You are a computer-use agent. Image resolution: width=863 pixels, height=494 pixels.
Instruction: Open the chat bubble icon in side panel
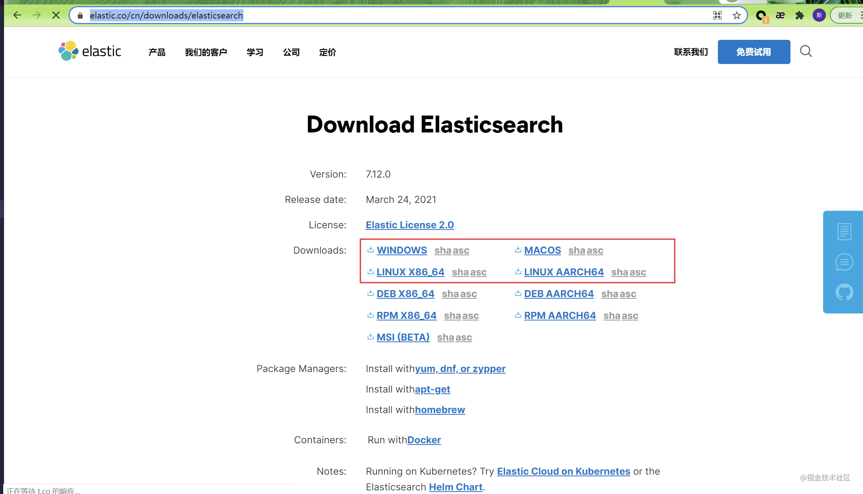844,262
